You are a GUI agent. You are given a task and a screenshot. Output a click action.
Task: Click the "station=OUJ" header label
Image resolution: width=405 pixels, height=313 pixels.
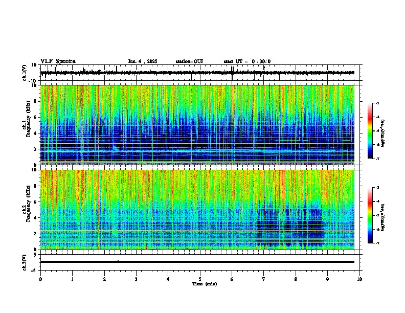tap(189, 61)
